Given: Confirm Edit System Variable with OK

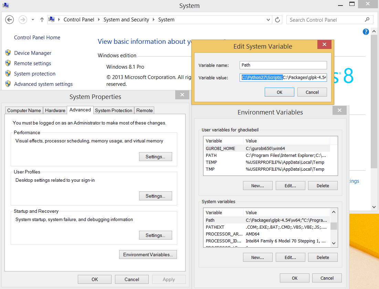Looking at the screenshot, I should (x=280, y=92).
